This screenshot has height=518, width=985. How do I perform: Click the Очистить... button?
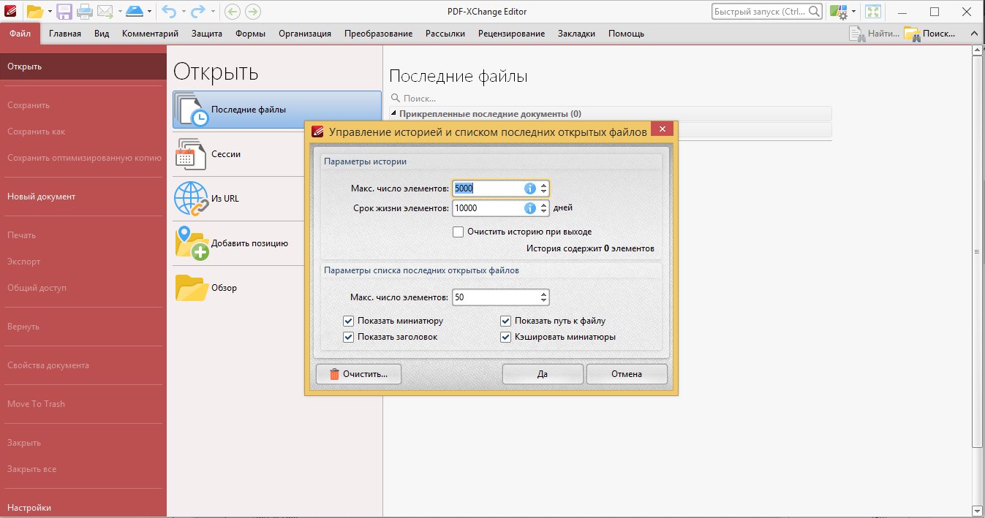tap(358, 374)
